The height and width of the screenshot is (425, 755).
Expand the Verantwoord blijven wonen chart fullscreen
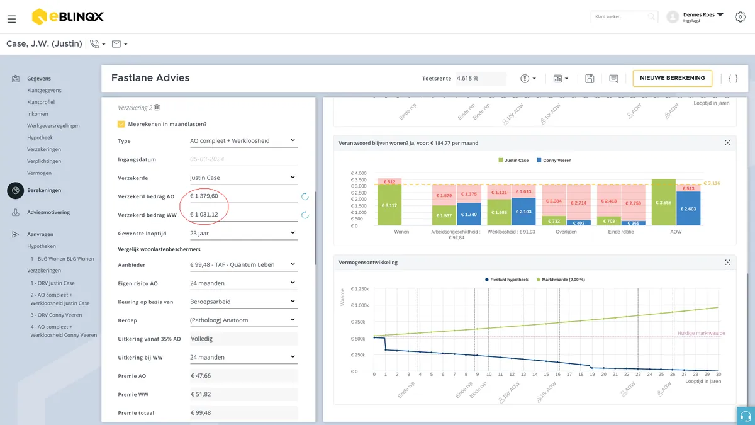(727, 143)
